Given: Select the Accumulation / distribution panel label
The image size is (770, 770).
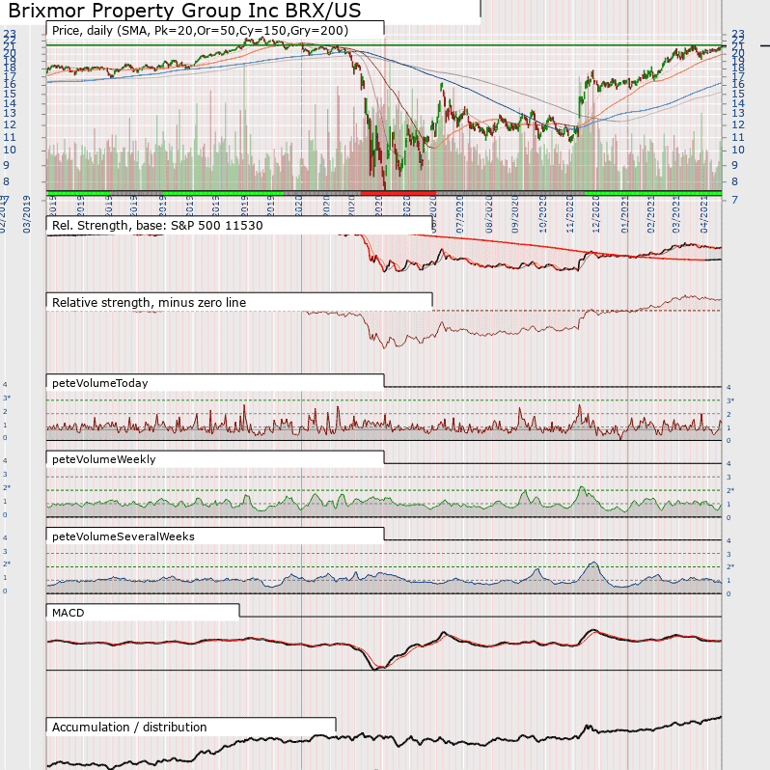Looking at the screenshot, I should (x=129, y=727).
